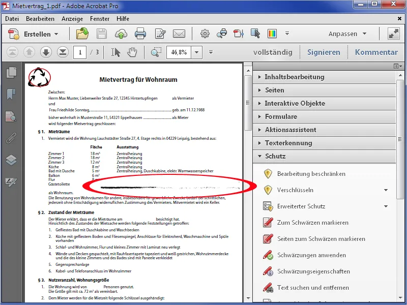Click the Schwärzungen anwenden icon
This screenshot has height=305, width=407.
point(268,255)
